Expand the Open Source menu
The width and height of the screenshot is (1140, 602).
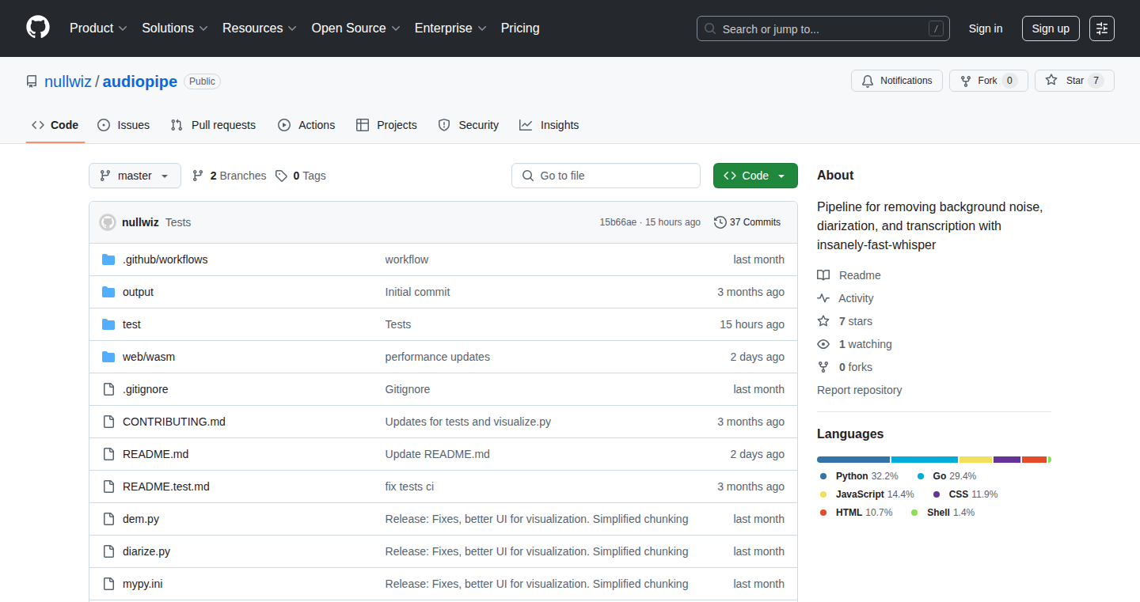point(356,28)
